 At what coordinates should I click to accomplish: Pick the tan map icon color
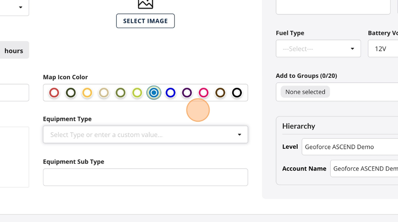click(x=104, y=93)
